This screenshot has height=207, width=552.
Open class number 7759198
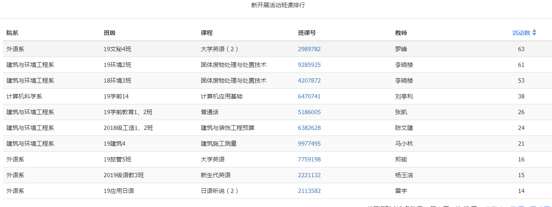[x=309, y=159]
